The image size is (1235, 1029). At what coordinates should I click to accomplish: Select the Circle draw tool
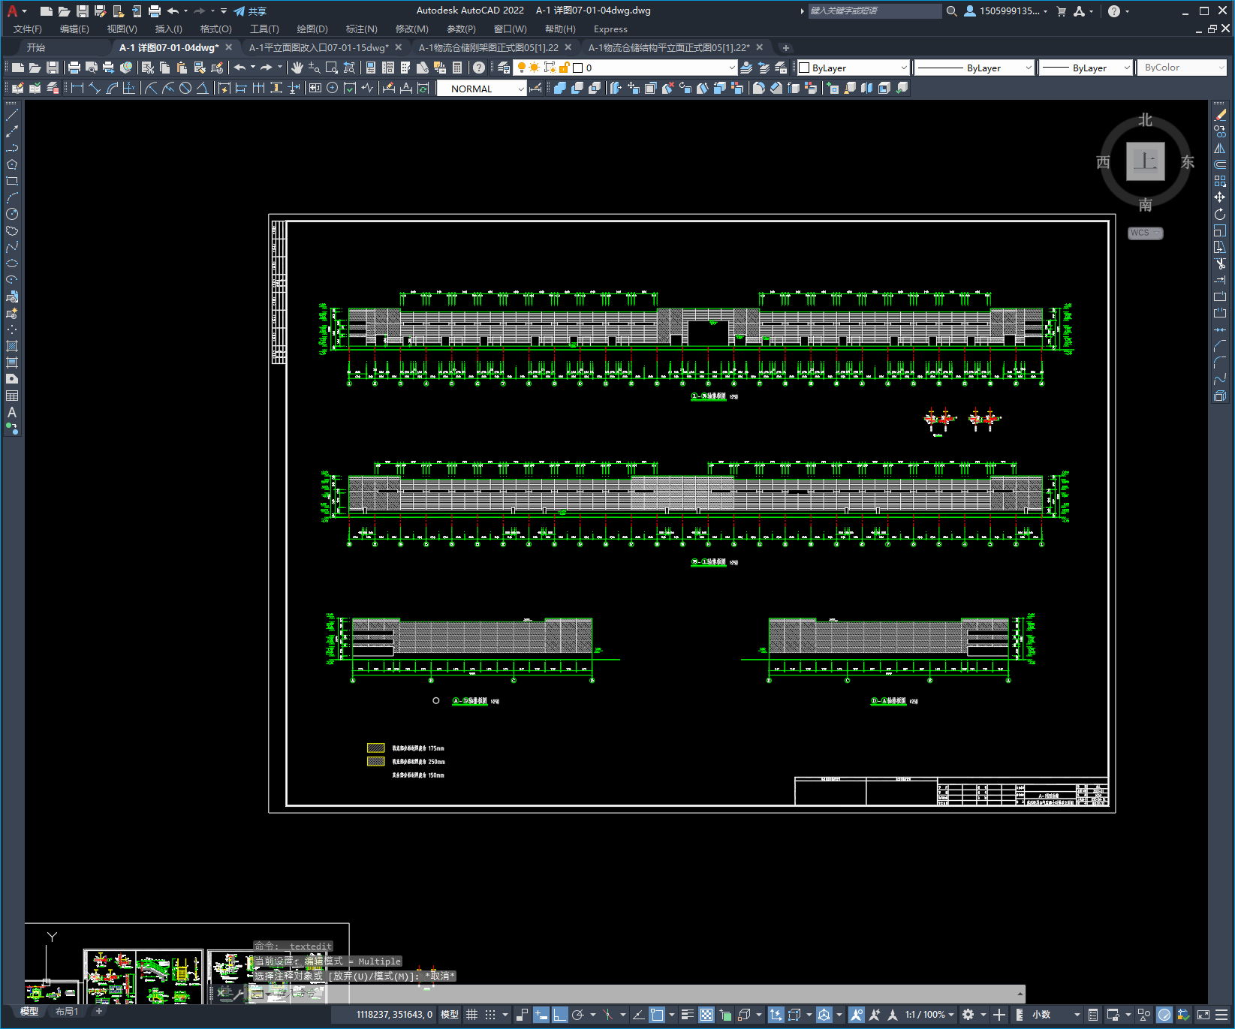12,214
